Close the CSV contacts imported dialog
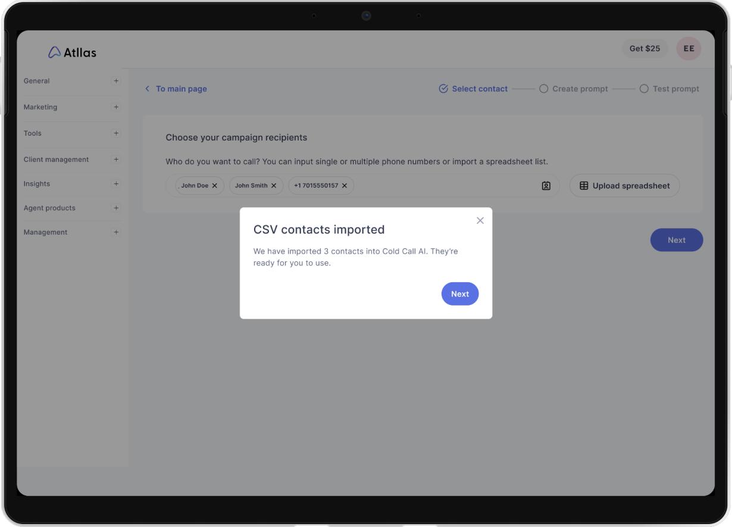Image resolution: width=732 pixels, height=527 pixels. click(480, 220)
